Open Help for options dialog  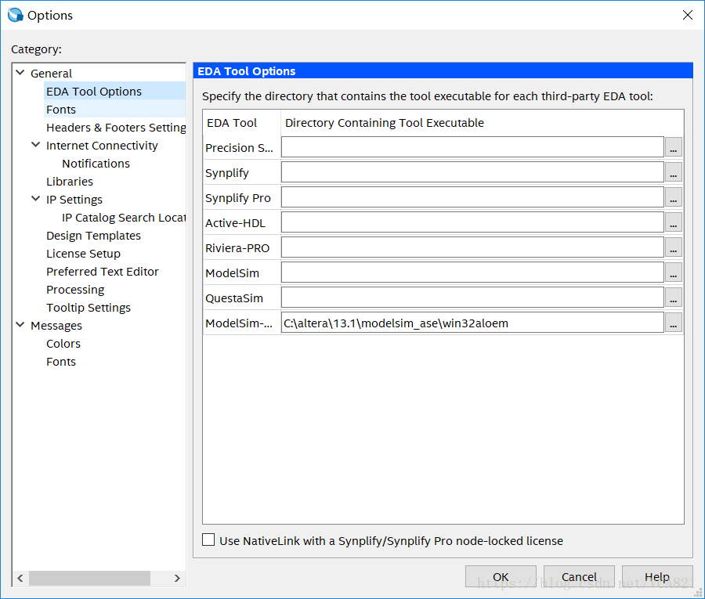tap(657, 576)
